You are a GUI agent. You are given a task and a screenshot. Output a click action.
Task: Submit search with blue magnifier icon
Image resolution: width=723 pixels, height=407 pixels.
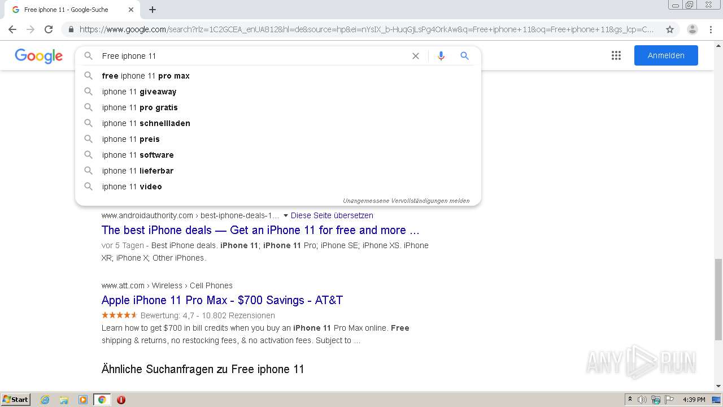point(465,56)
